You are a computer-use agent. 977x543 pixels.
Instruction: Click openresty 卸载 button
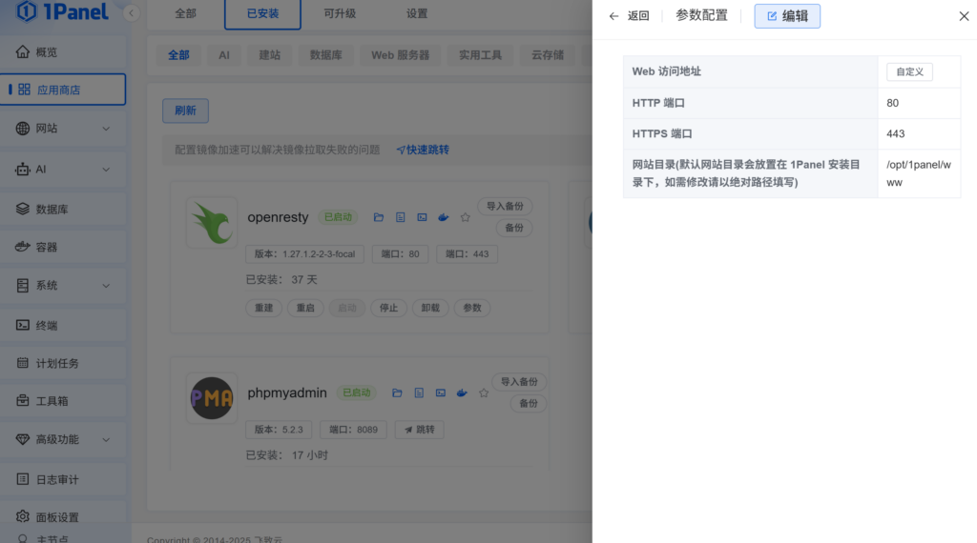[x=430, y=308]
